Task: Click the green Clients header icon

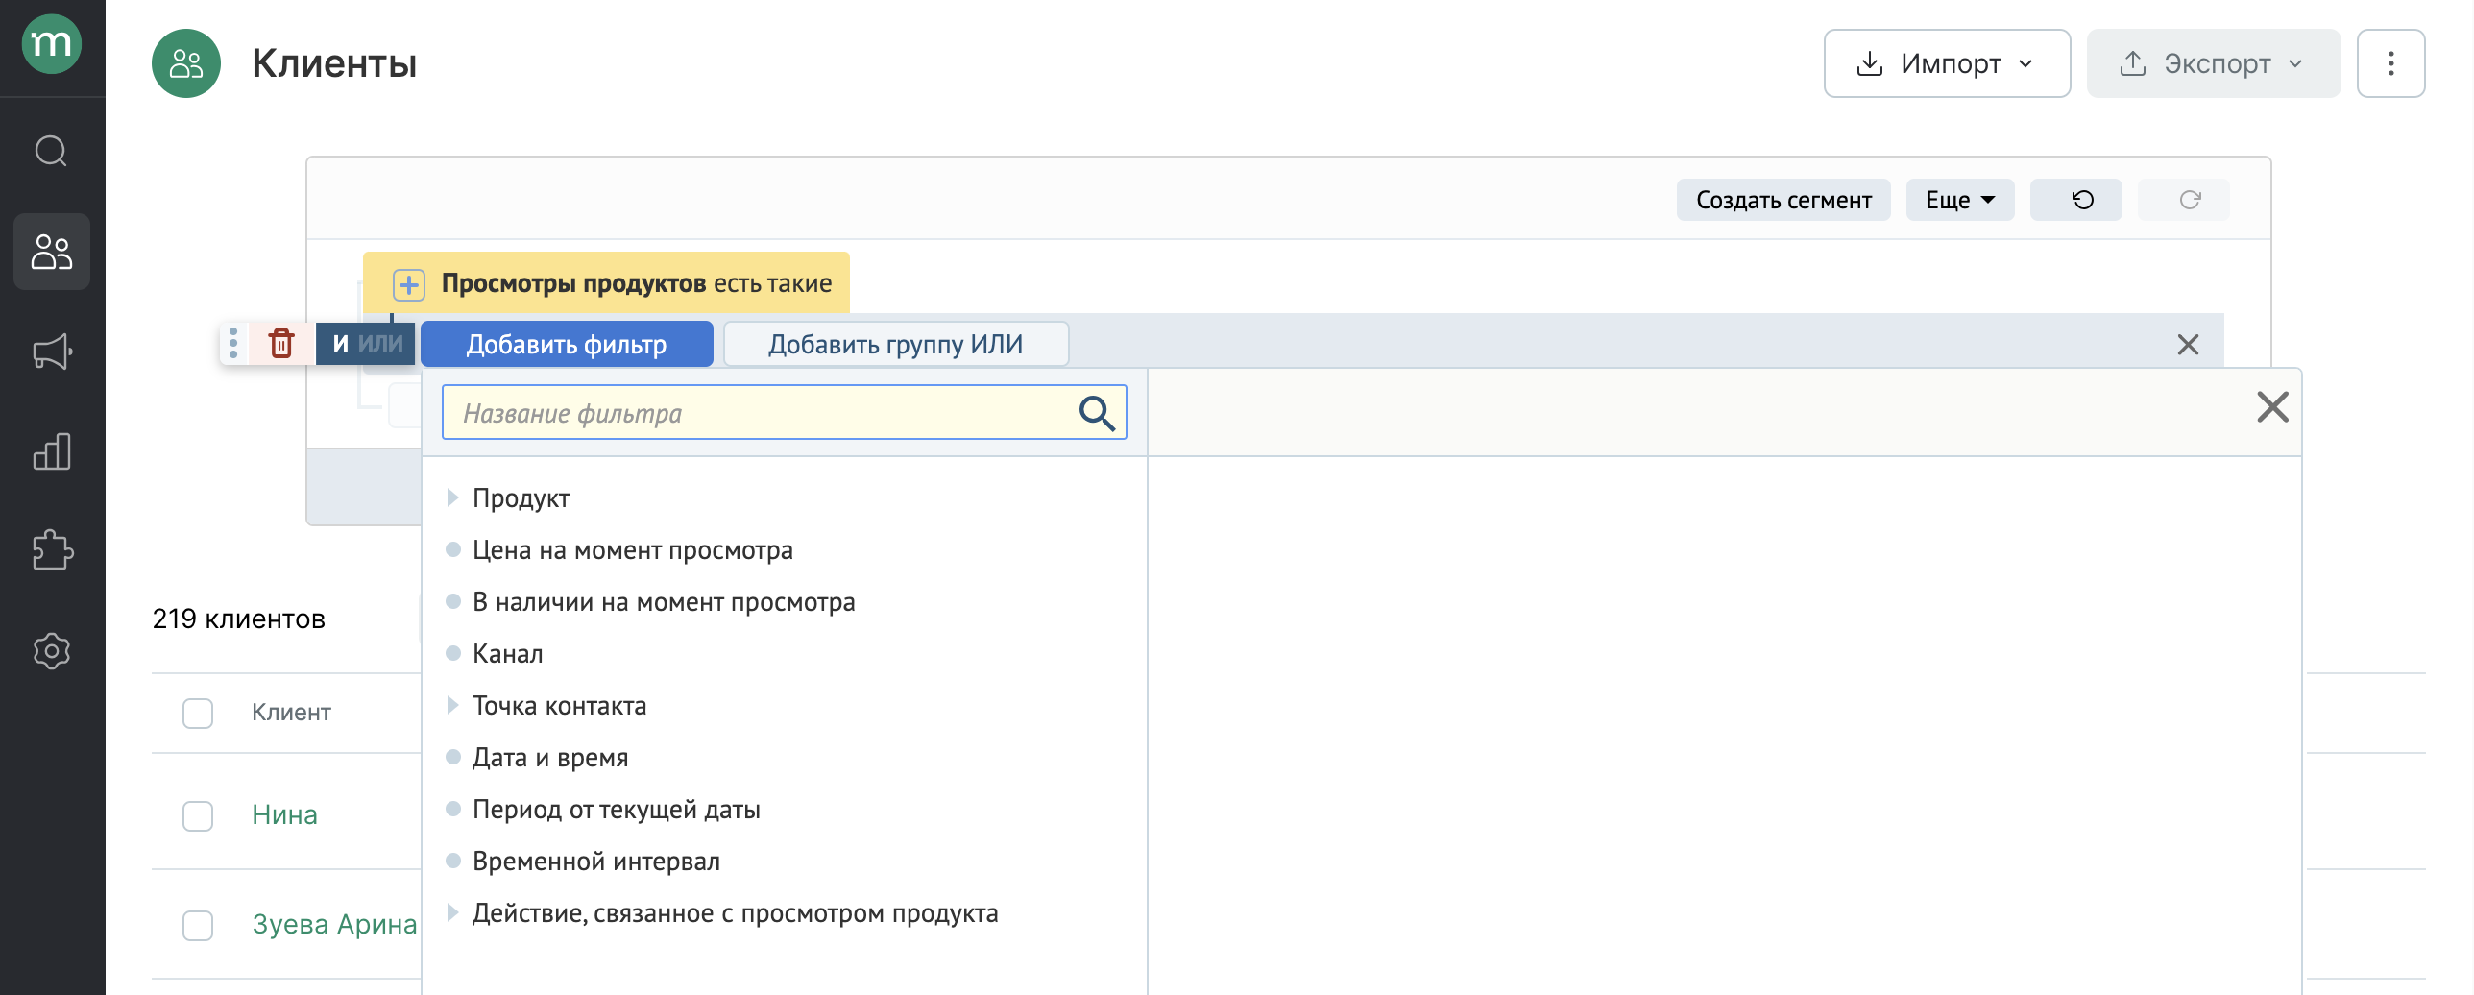Action: pyautogui.click(x=186, y=63)
